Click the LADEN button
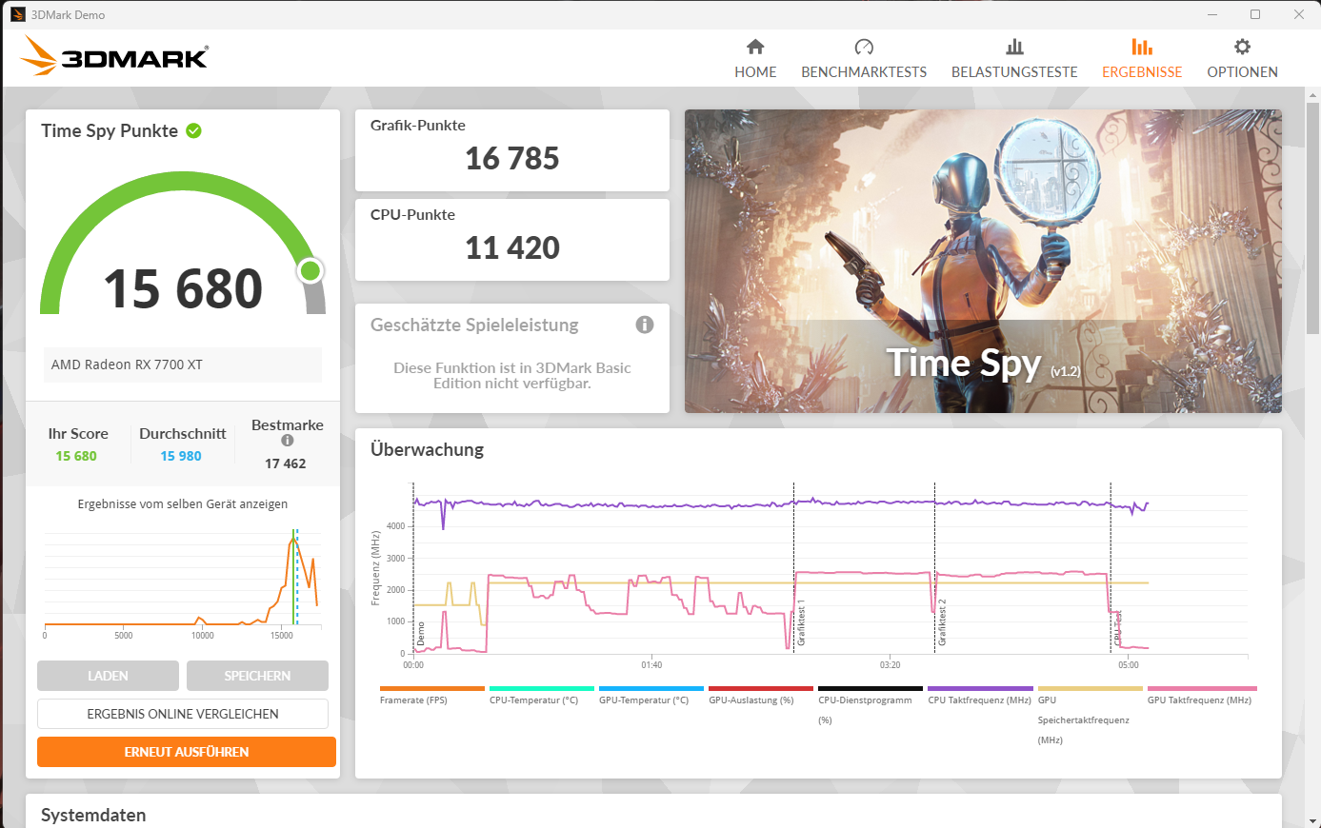 point(108,676)
